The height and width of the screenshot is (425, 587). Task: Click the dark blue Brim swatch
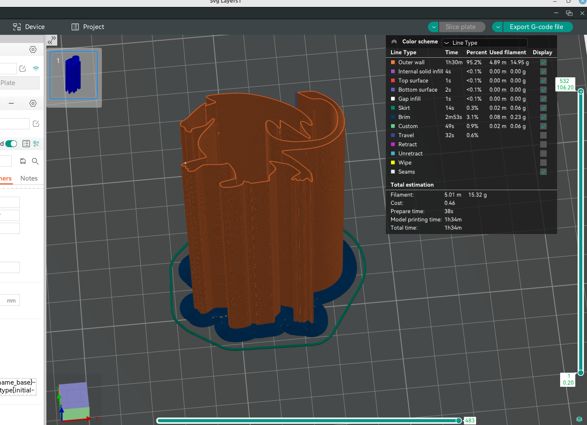coord(393,117)
